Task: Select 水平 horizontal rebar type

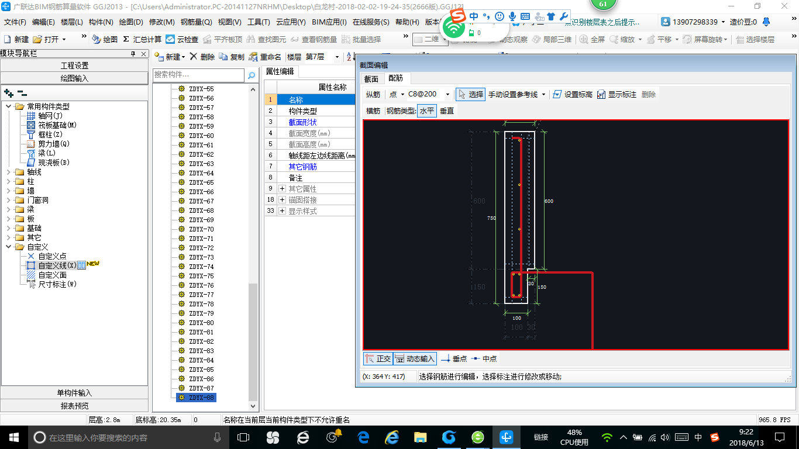Action: point(427,110)
